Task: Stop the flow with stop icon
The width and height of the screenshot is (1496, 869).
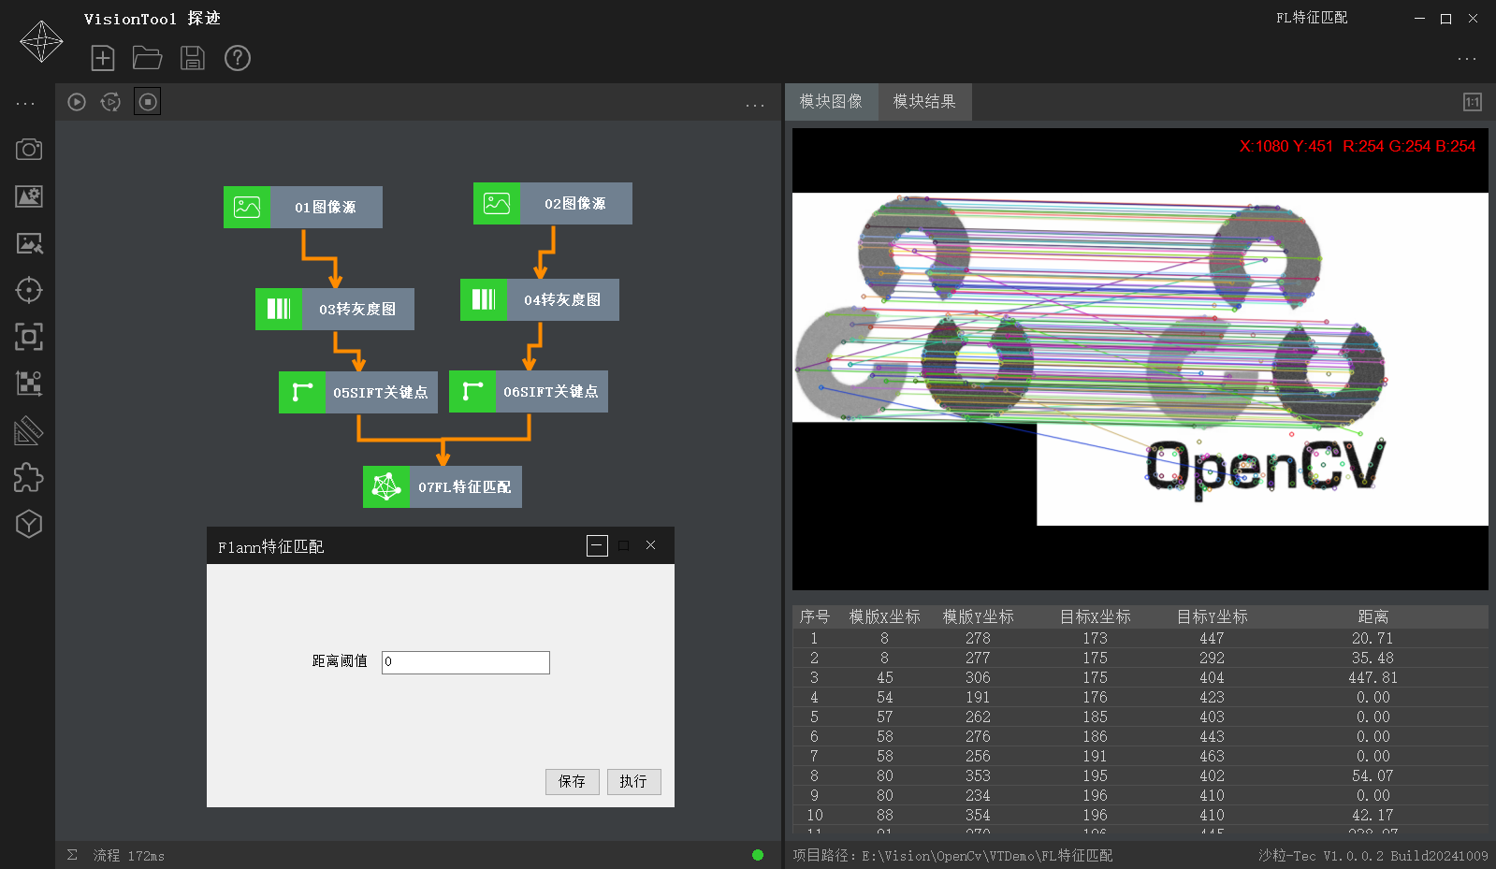Action: click(148, 101)
